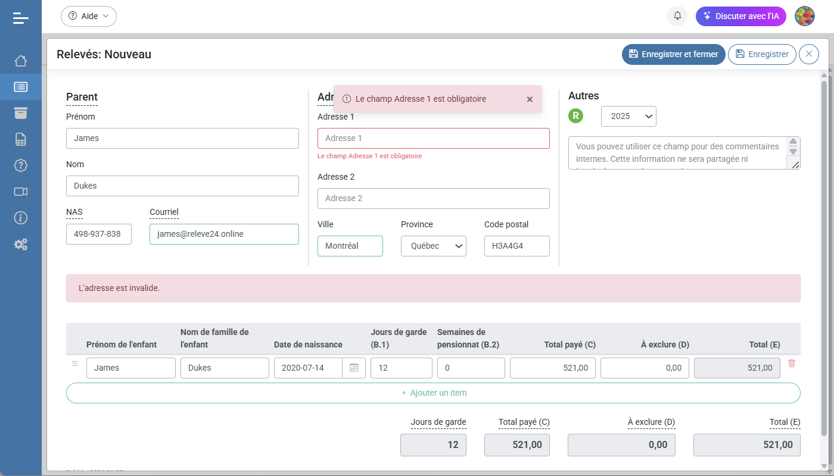The height and width of the screenshot is (476, 834).
Task: Expand the 2025 year dropdown
Action: [x=628, y=116]
